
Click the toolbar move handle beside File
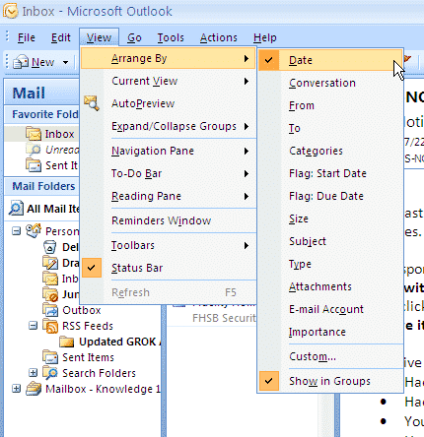pos(7,37)
